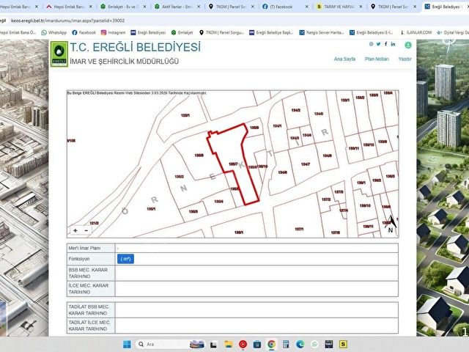Open the Ereğli Belediyesi bookmark
The height and width of the screenshot is (352, 469).
[148, 32]
